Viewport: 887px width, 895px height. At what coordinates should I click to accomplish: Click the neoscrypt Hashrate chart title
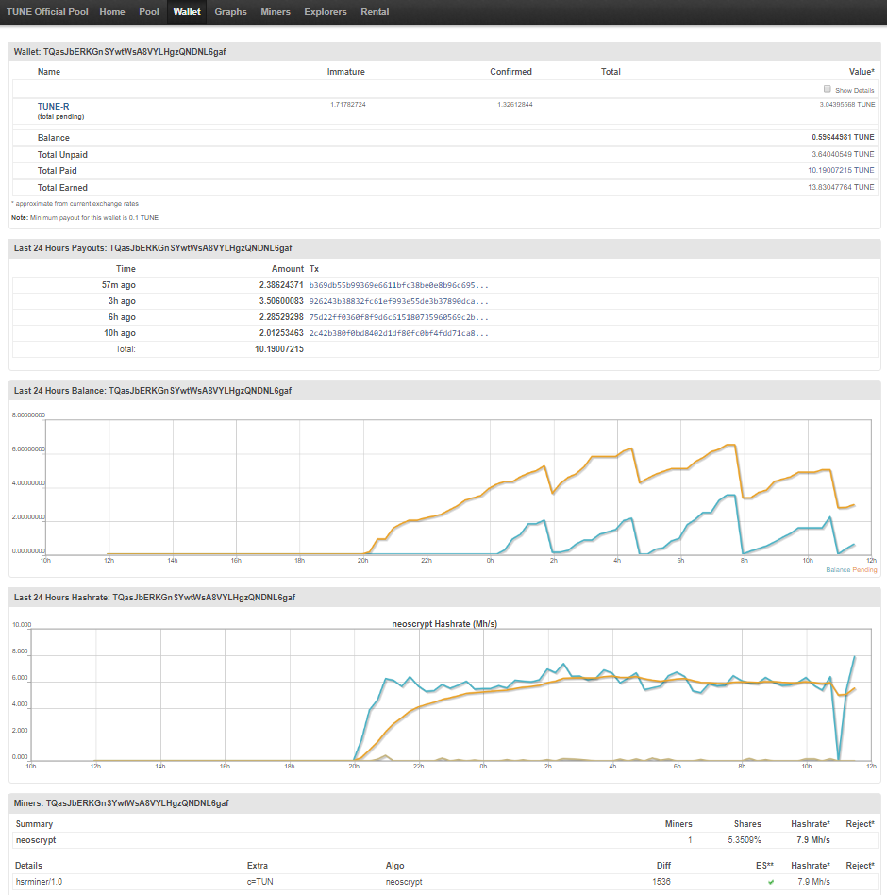click(x=444, y=624)
